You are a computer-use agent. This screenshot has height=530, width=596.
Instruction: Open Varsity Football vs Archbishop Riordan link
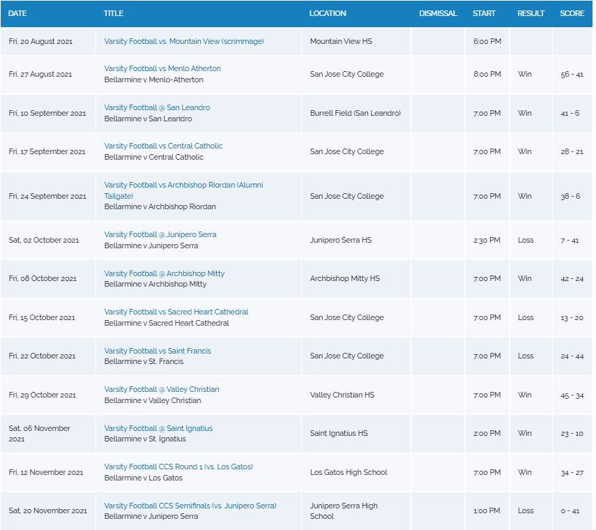point(183,190)
